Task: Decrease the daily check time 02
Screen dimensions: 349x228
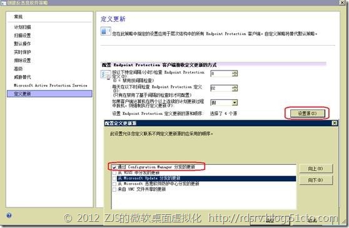Action: click(235, 89)
